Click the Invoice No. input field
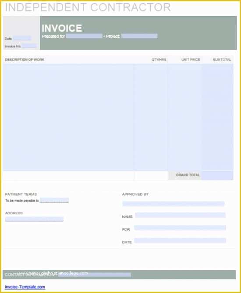 click(29, 46)
